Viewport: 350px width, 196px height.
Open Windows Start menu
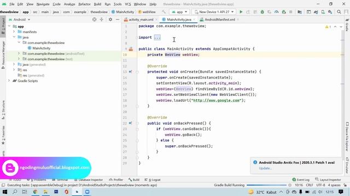click(x=4, y=192)
